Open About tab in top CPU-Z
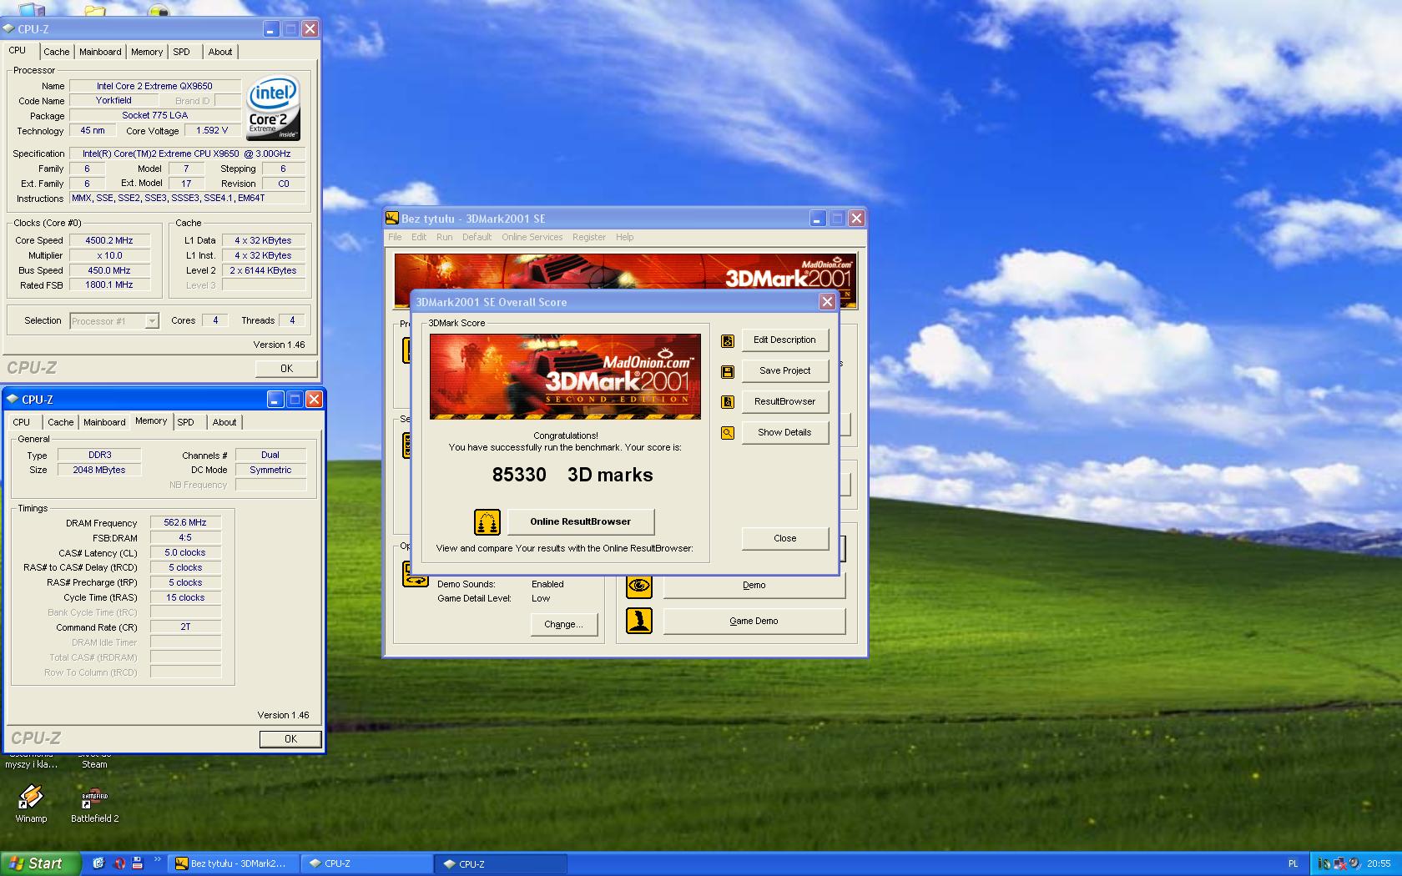The height and width of the screenshot is (876, 1402). pyautogui.click(x=220, y=52)
